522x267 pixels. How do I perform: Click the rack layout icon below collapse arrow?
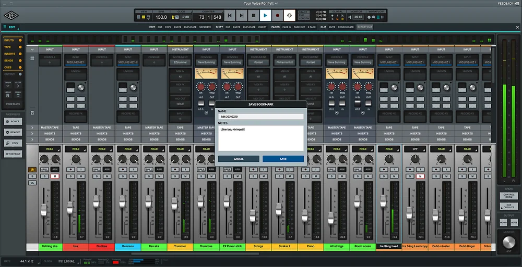click(32, 58)
